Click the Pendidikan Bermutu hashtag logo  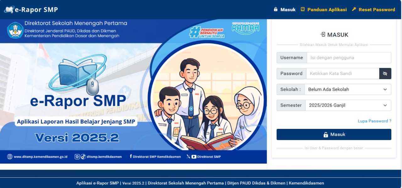(207, 32)
